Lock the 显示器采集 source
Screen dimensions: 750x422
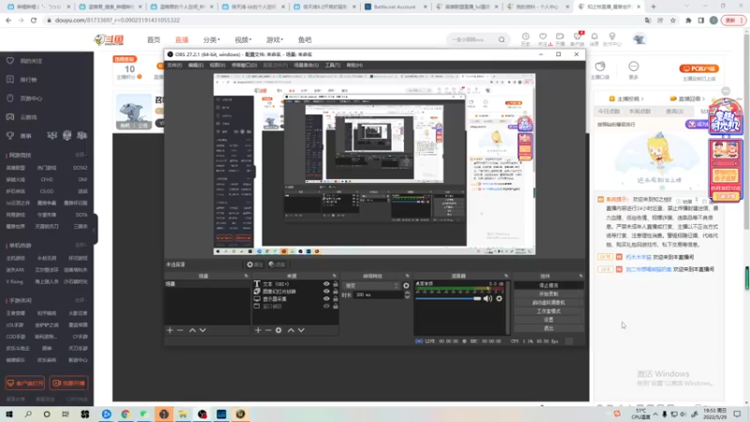coord(336,298)
